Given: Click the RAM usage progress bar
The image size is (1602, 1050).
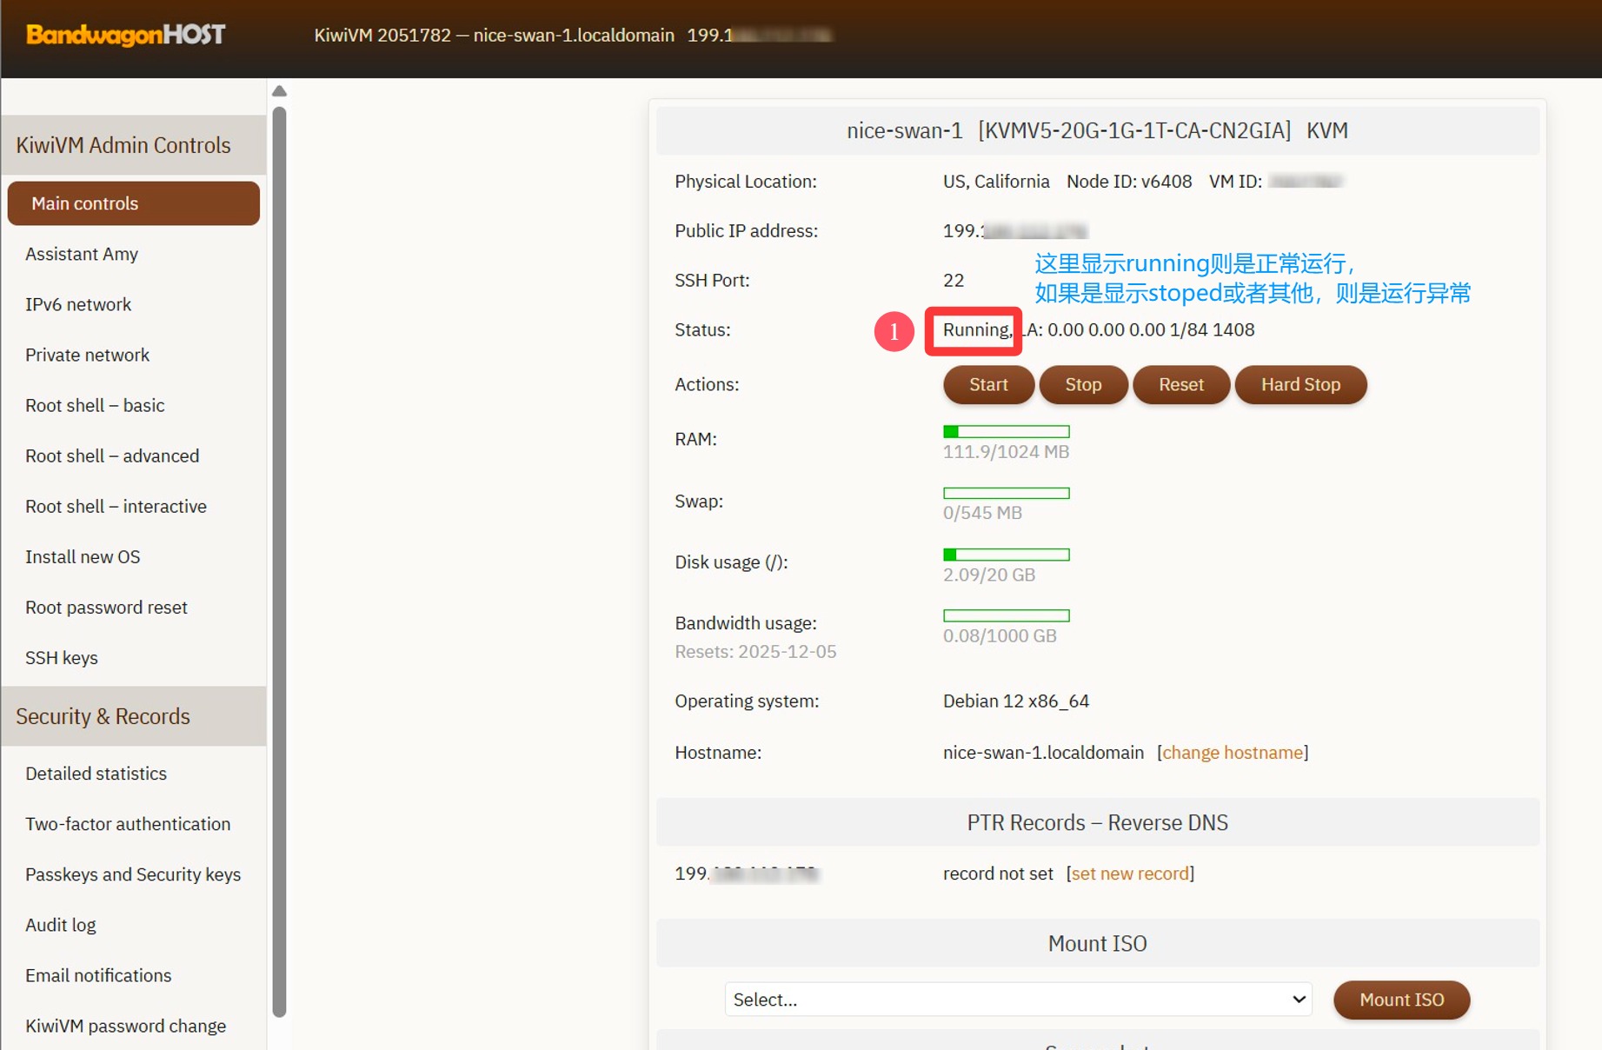Looking at the screenshot, I should (x=1006, y=431).
